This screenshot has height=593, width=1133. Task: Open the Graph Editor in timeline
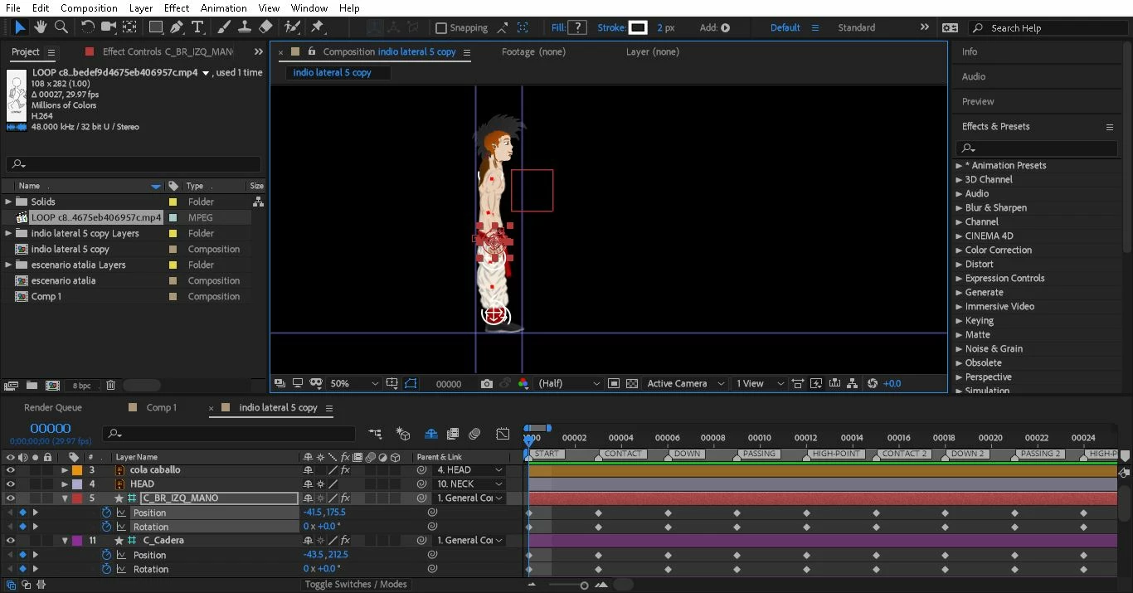503,434
